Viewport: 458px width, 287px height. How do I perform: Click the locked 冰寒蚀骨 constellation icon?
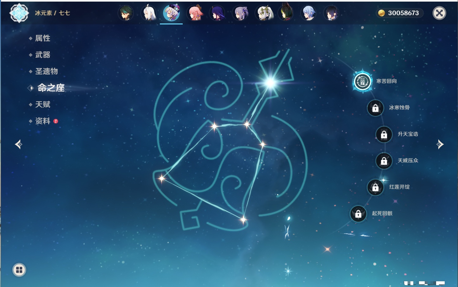(x=376, y=108)
